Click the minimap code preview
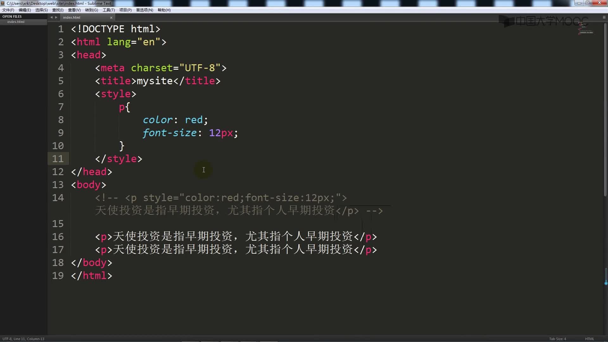The width and height of the screenshot is (608, 342). [x=585, y=29]
